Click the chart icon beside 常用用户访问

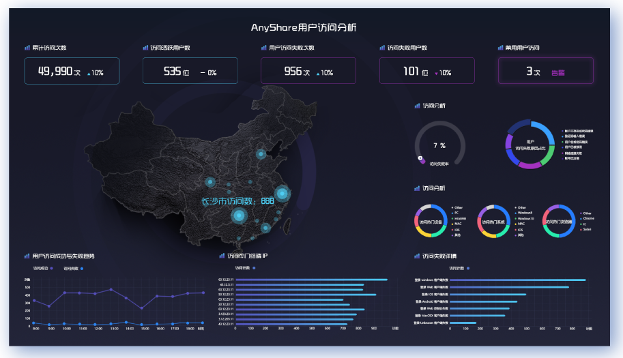tap(501, 48)
